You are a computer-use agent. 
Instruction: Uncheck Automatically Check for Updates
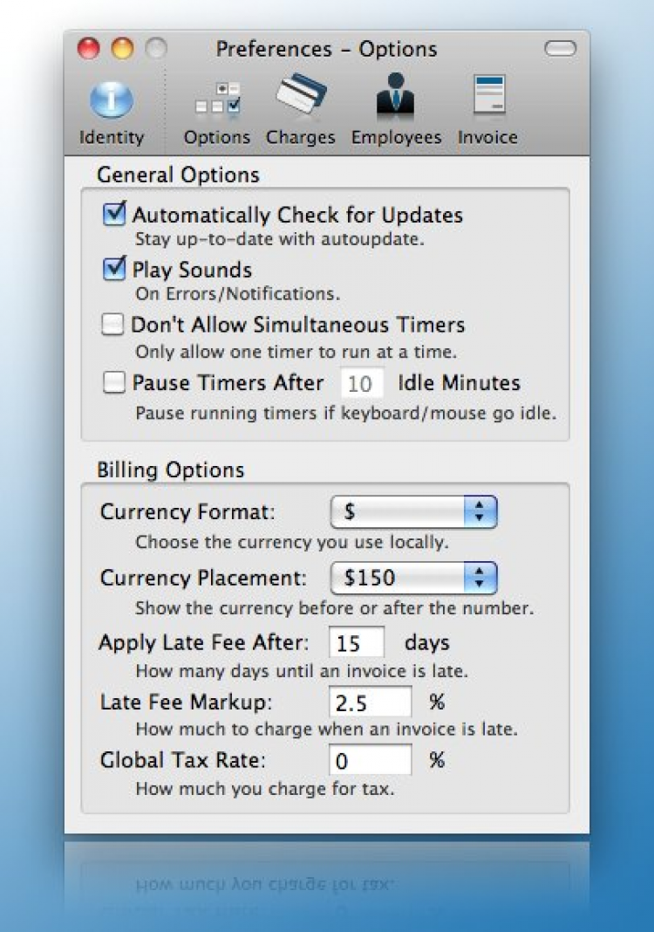[113, 214]
